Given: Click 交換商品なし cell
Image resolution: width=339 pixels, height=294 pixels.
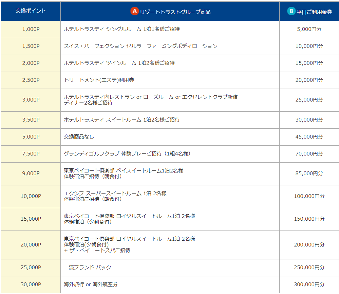Looking at the screenshot, I should (x=79, y=137).
